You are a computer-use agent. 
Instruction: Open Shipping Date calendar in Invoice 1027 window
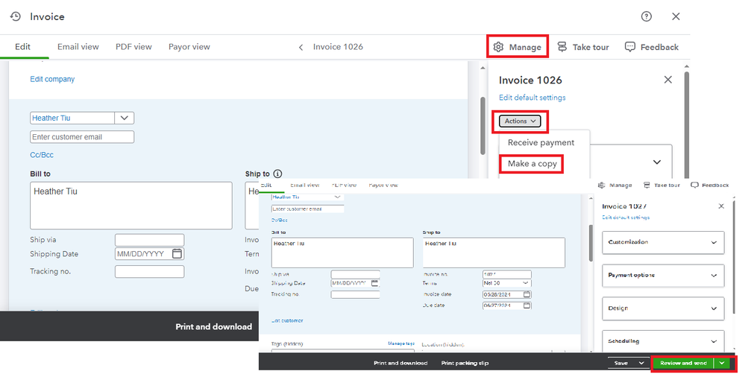click(x=375, y=283)
